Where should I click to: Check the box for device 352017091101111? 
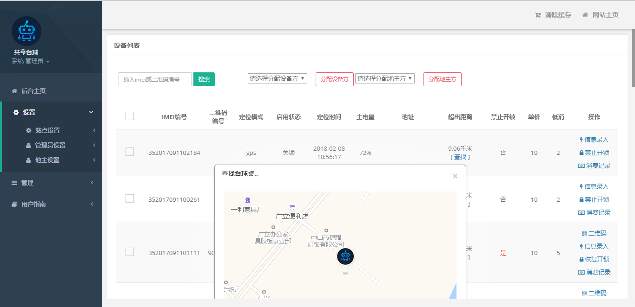[130, 252]
